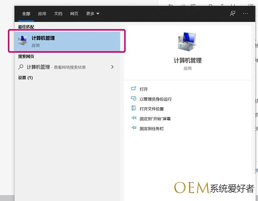Viewport: 258px width, 201px height.
Task: Switch to the 全部 tab
Action: coord(26,13)
